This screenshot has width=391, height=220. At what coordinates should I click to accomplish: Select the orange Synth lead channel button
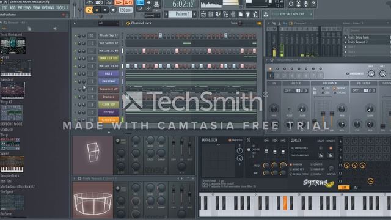pos(109,120)
